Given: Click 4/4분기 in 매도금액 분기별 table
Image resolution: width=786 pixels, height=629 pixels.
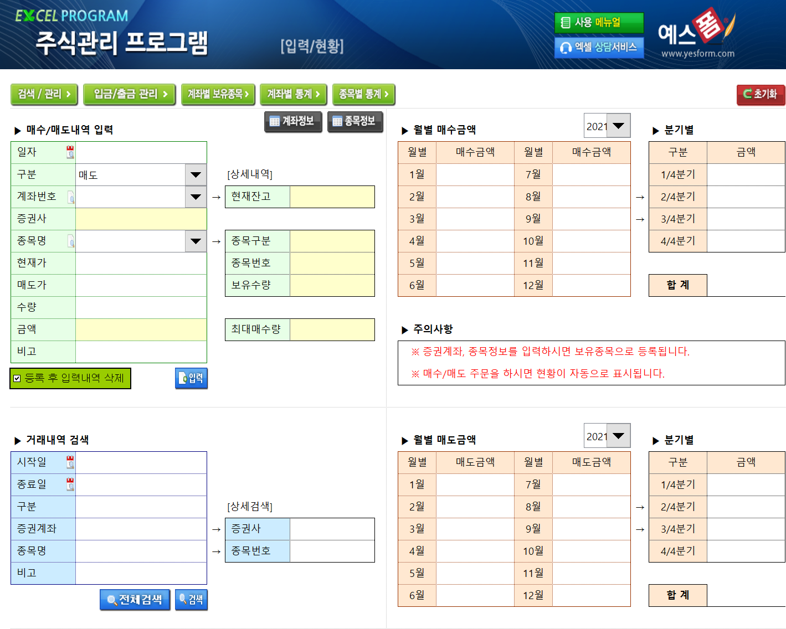Looking at the screenshot, I should [x=678, y=551].
